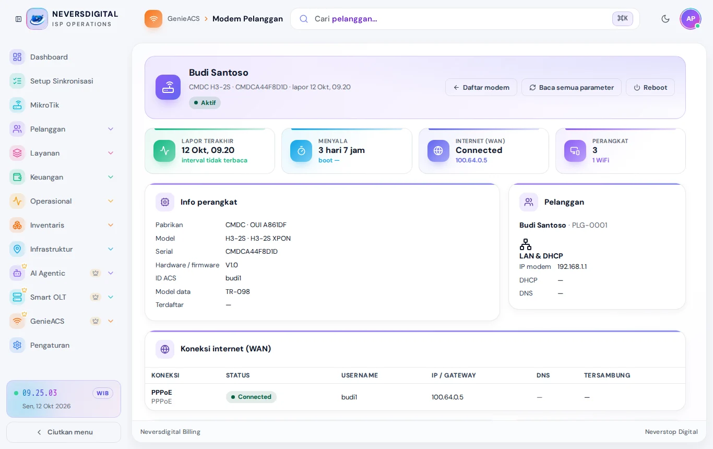Expand the Infrastruktur menu chevron
The image size is (713, 449).
(111, 249)
